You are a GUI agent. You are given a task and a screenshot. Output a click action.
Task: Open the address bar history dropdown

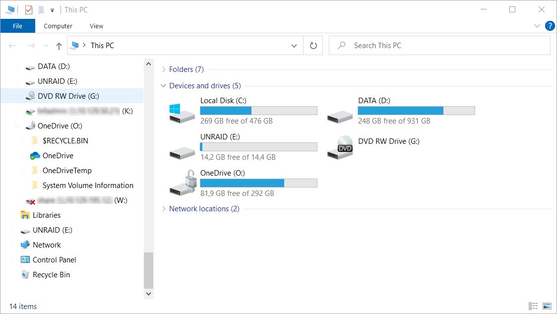294,46
